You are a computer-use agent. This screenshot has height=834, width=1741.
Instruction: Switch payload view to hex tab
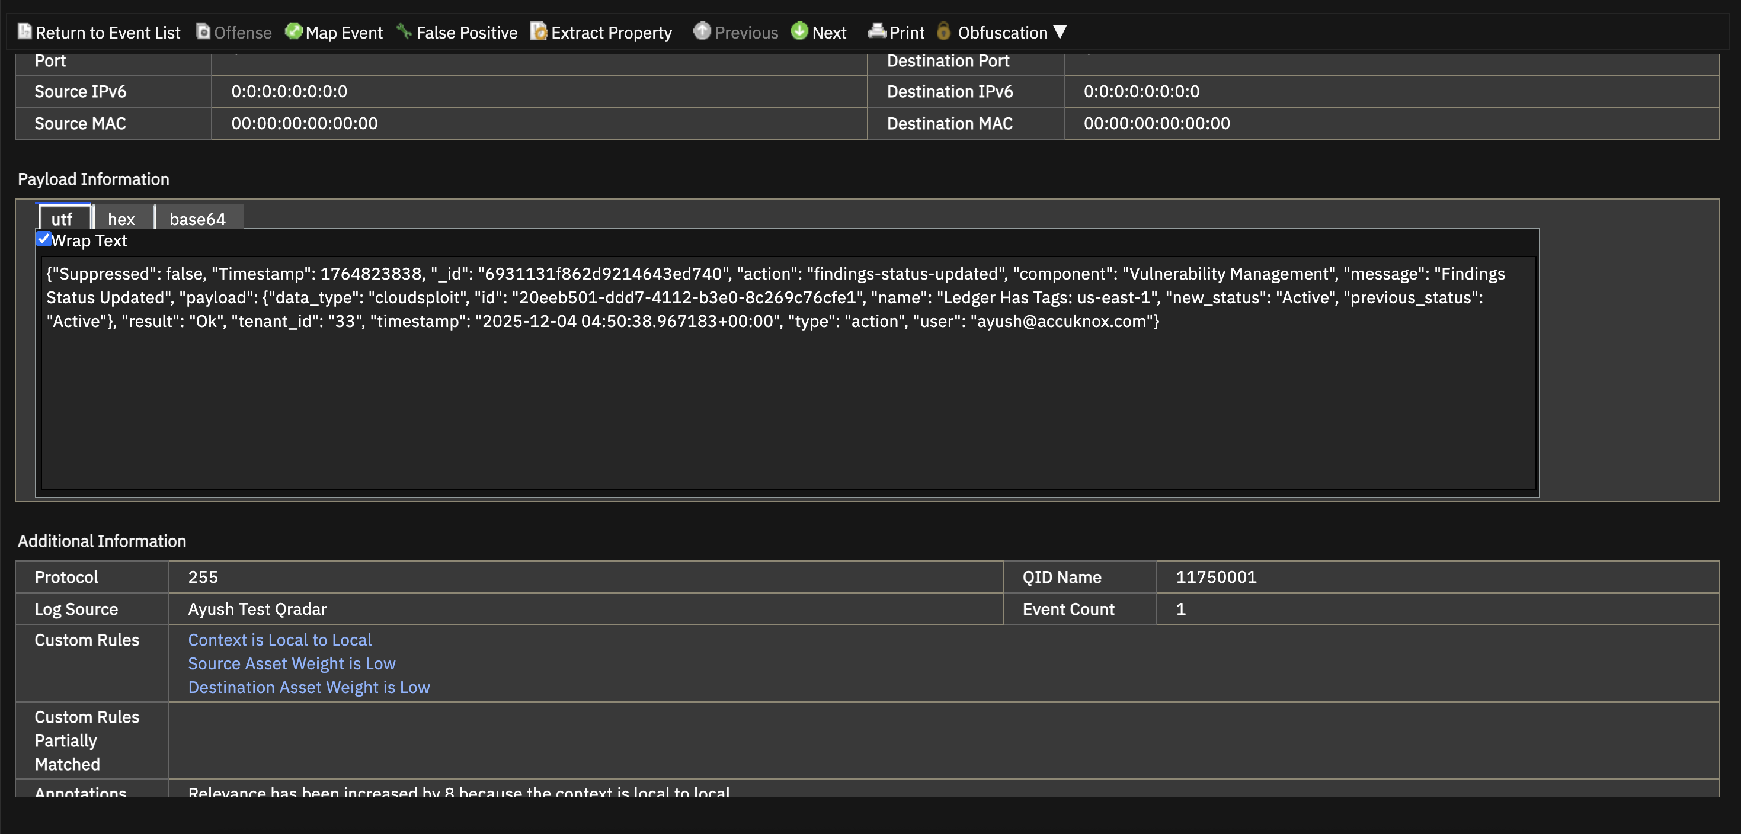pyautogui.click(x=121, y=219)
